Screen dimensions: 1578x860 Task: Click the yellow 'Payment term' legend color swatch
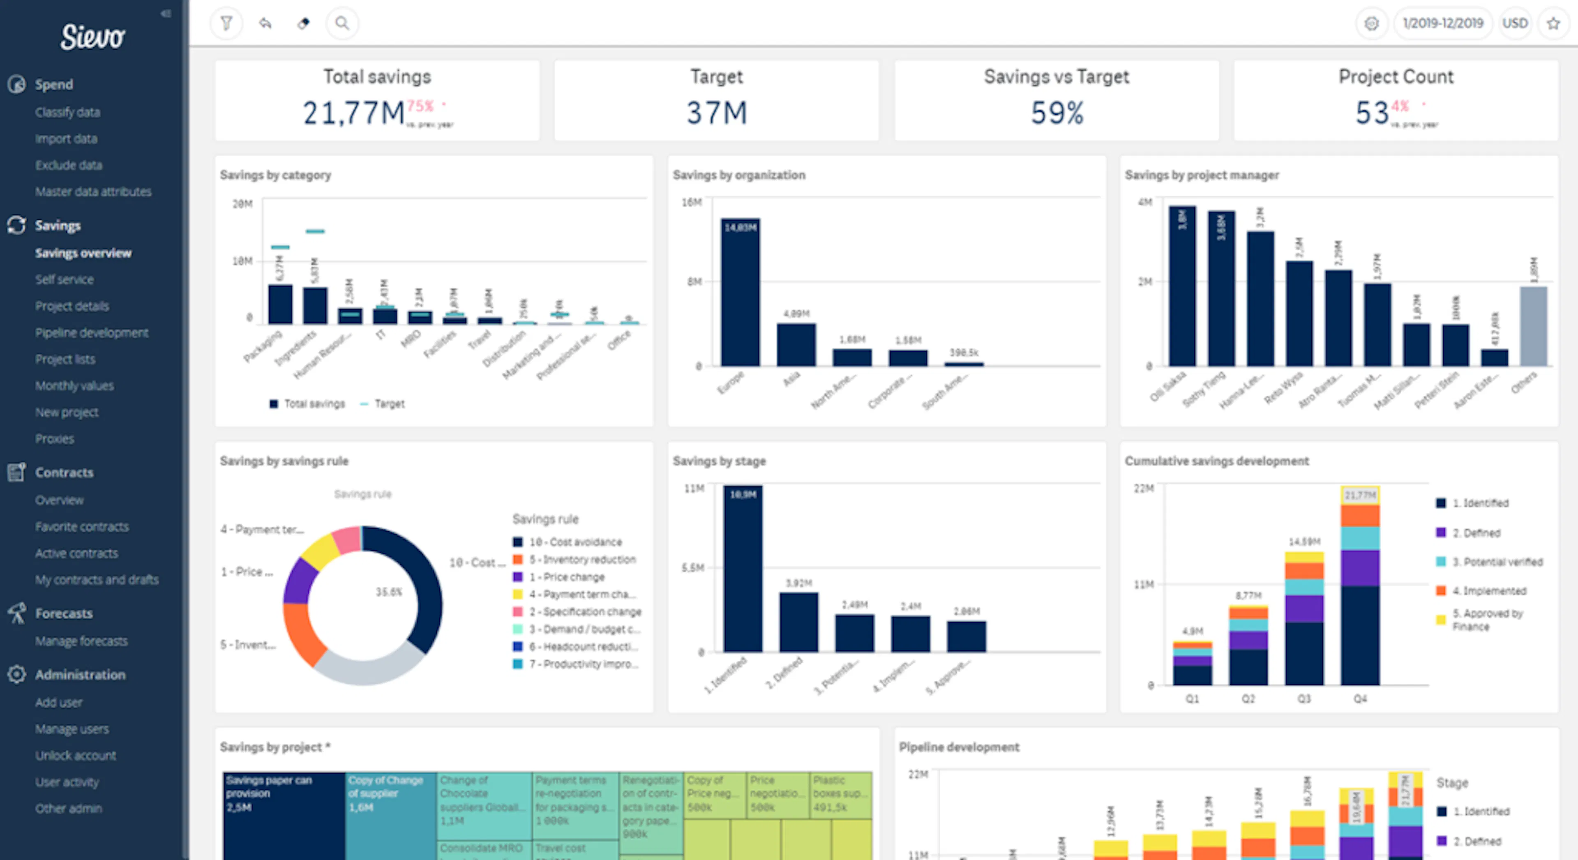pyautogui.click(x=518, y=594)
